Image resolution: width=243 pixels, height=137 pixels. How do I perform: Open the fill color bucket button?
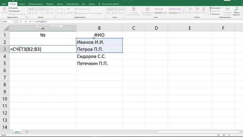(47, 13)
